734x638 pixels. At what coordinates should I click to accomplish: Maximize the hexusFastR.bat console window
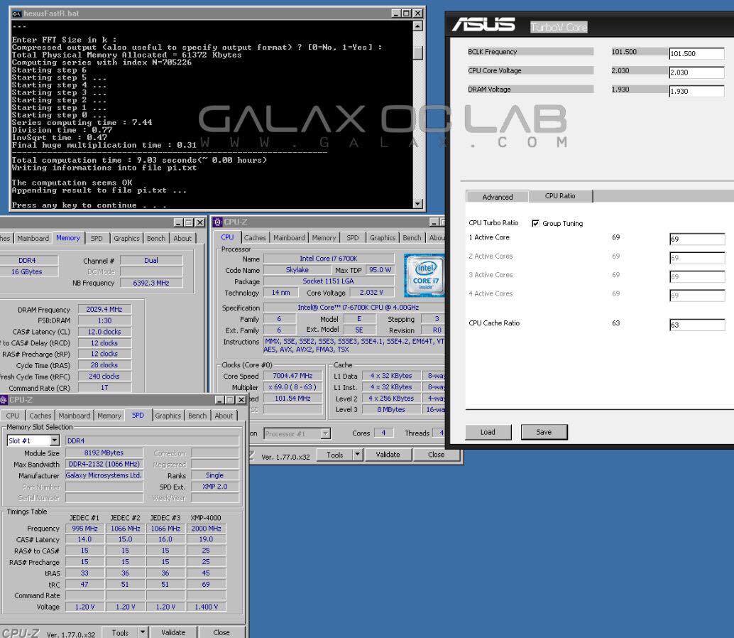point(406,13)
